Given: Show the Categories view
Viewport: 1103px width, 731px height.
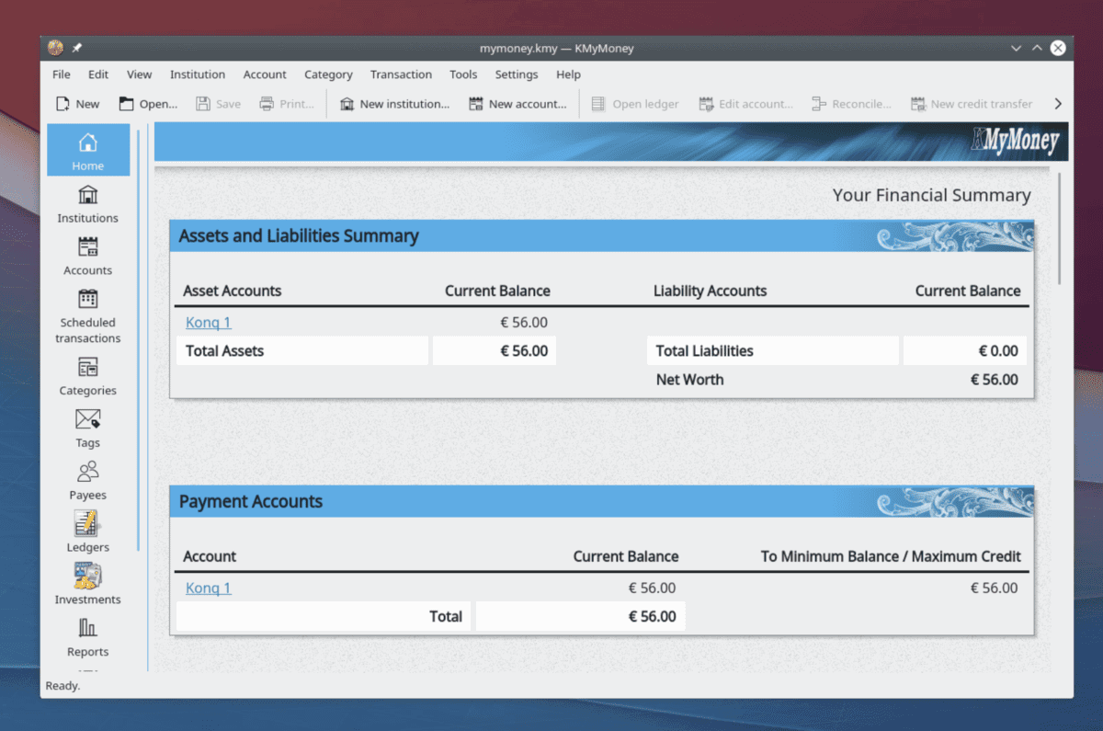Looking at the screenshot, I should (x=88, y=376).
